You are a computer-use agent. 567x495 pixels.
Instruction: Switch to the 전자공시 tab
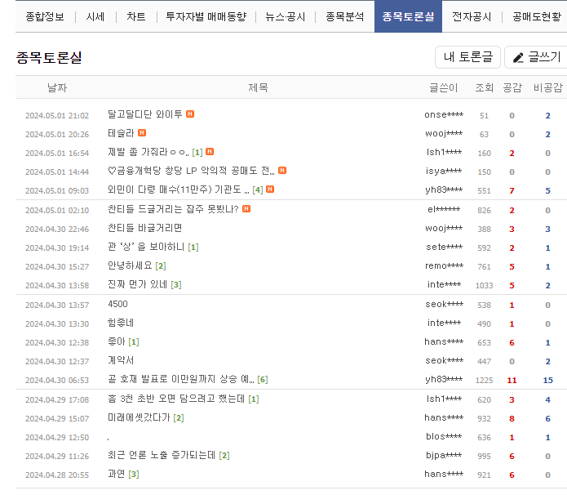472,16
